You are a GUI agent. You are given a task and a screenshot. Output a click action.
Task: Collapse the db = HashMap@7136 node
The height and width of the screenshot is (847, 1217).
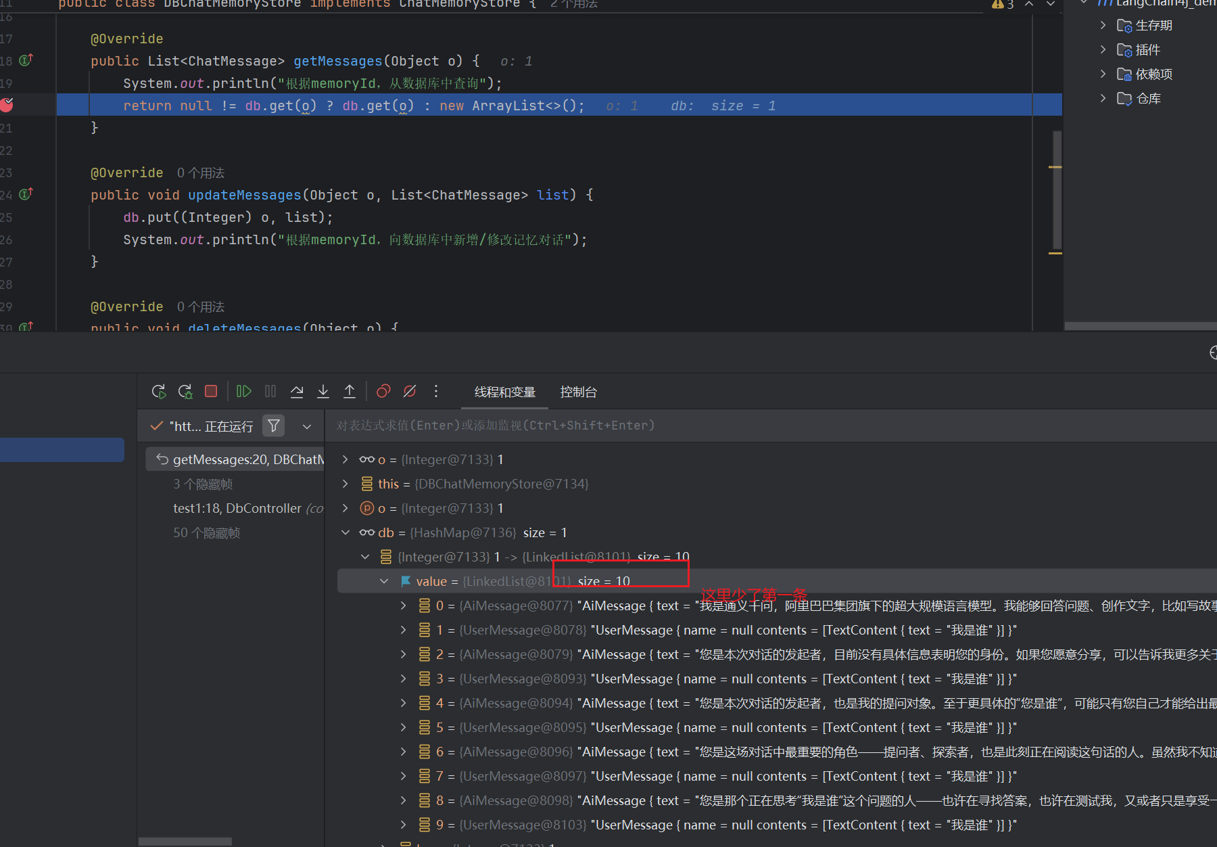coord(345,532)
